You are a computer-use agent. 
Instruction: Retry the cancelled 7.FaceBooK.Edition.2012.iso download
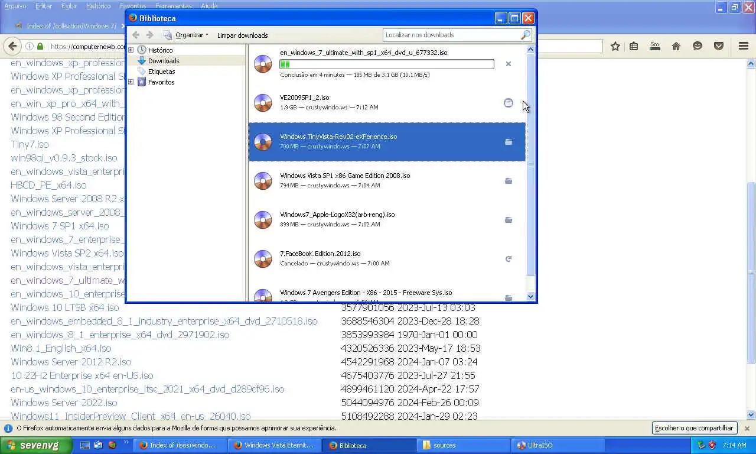point(508,259)
